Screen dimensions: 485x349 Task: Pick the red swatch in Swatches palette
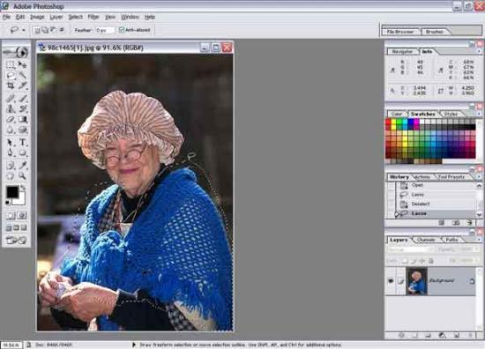(388, 122)
